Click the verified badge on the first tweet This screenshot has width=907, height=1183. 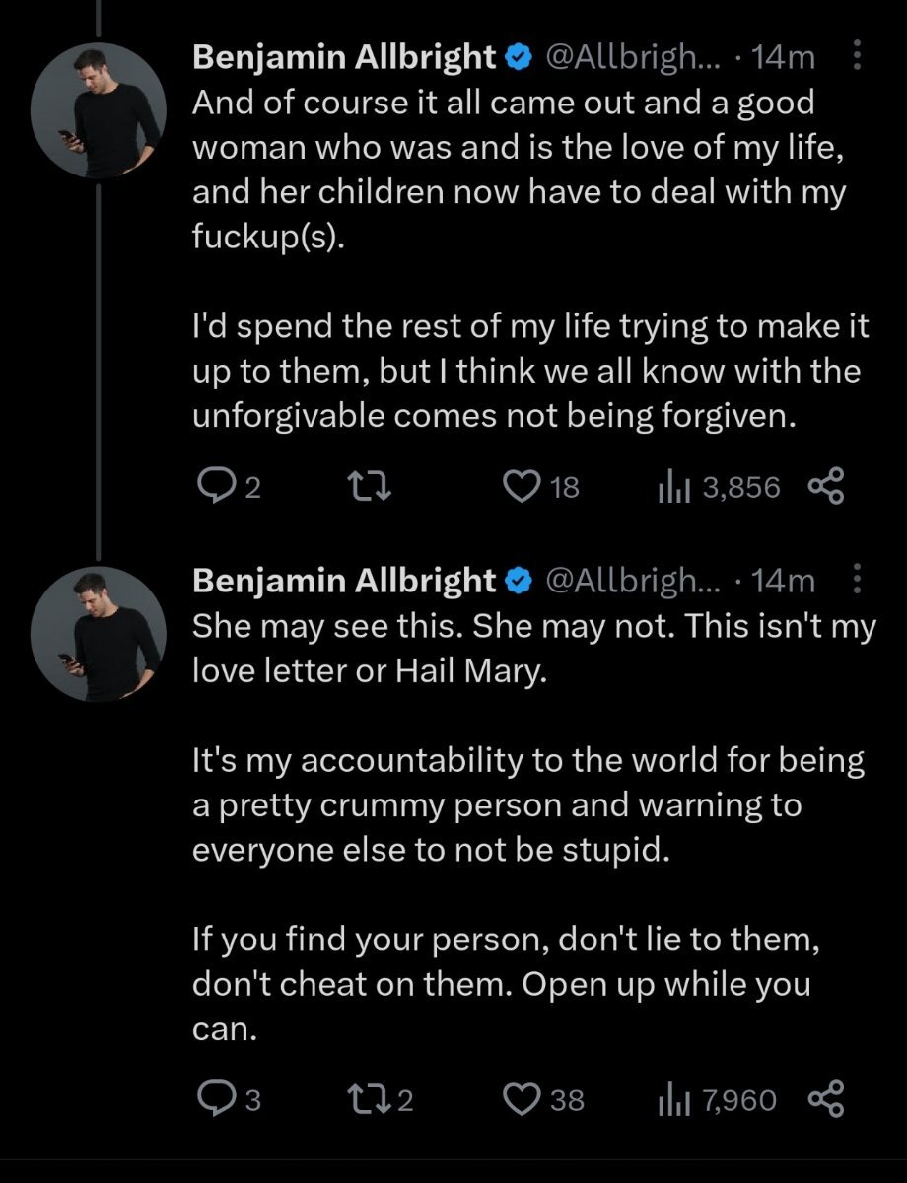(x=518, y=58)
